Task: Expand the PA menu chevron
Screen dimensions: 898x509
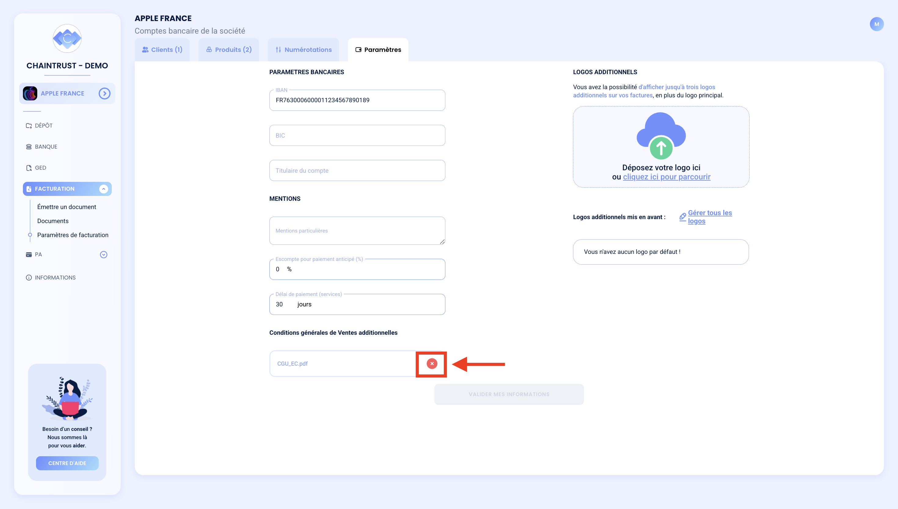Action: [x=104, y=254]
